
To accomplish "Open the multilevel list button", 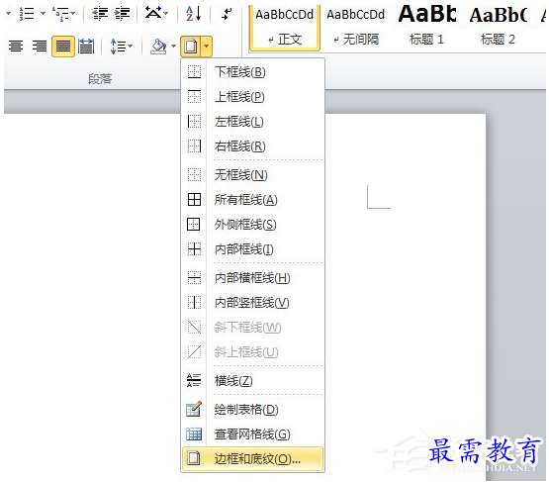I will [x=60, y=14].
